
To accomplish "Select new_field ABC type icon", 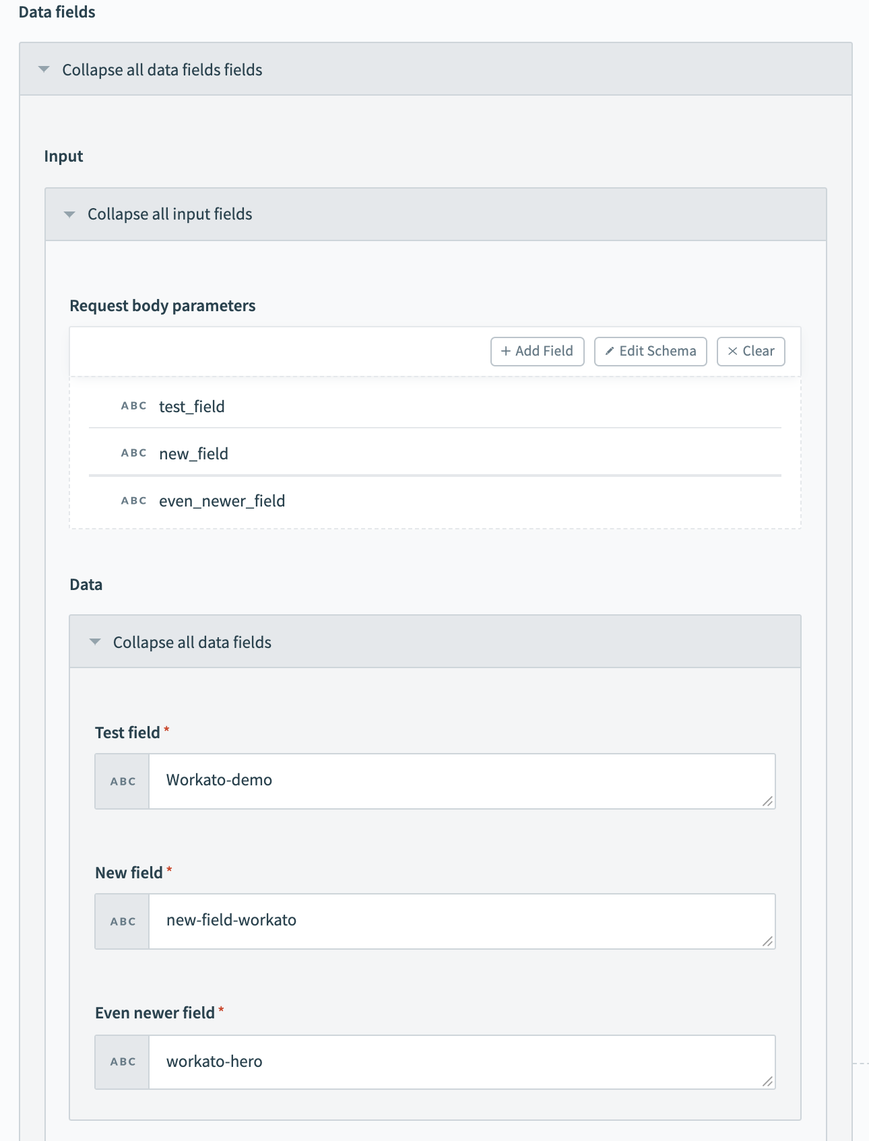I will [134, 453].
